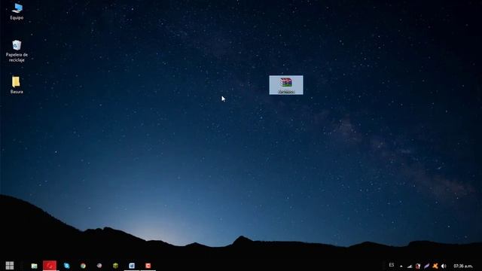
Task: Open the volume speaker control
Action: point(444,266)
